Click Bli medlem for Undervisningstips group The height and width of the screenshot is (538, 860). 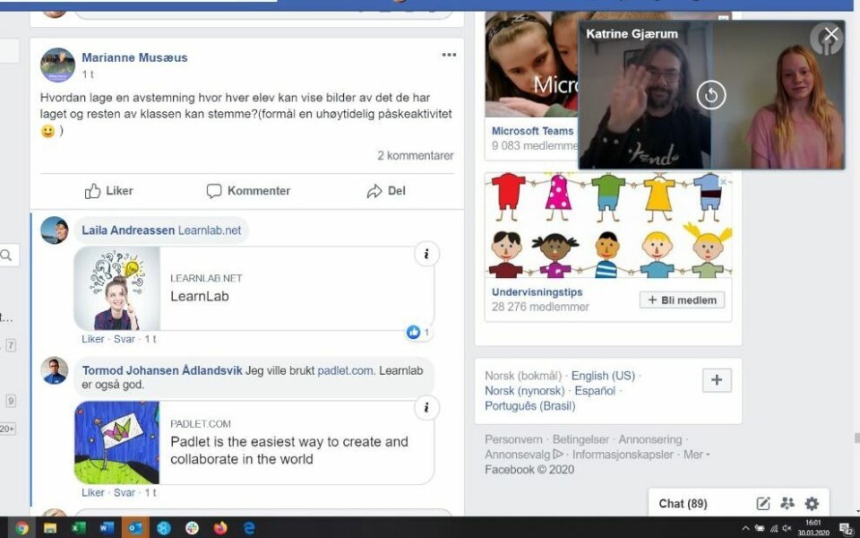(x=682, y=300)
